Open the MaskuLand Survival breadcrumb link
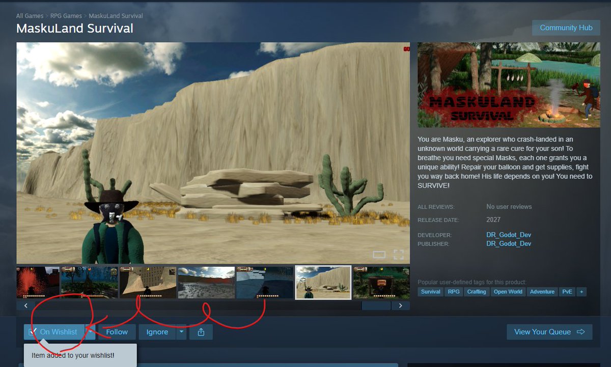 coord(116,16)
